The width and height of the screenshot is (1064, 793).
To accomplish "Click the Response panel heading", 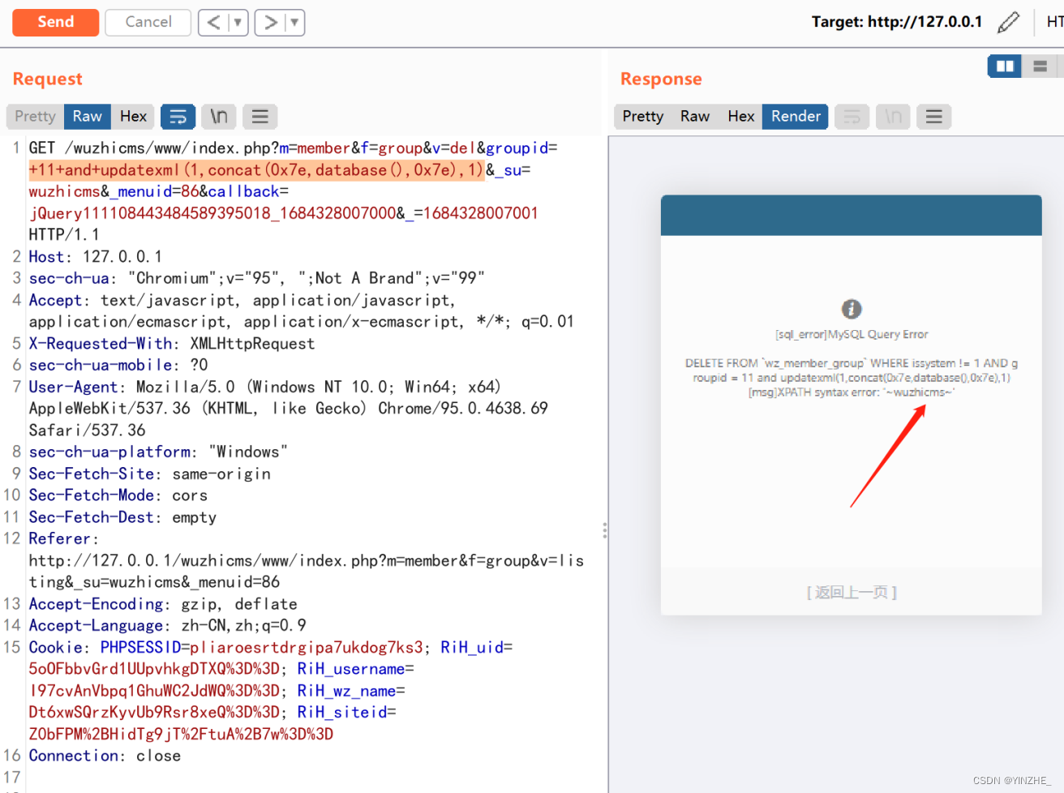I will point(661,79).
